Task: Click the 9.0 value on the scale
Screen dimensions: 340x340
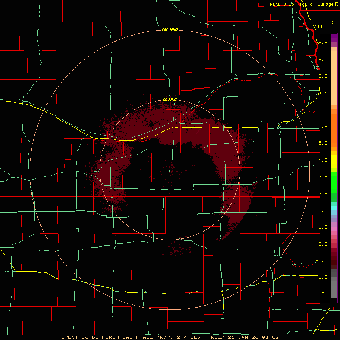Action: click(323, 59)
